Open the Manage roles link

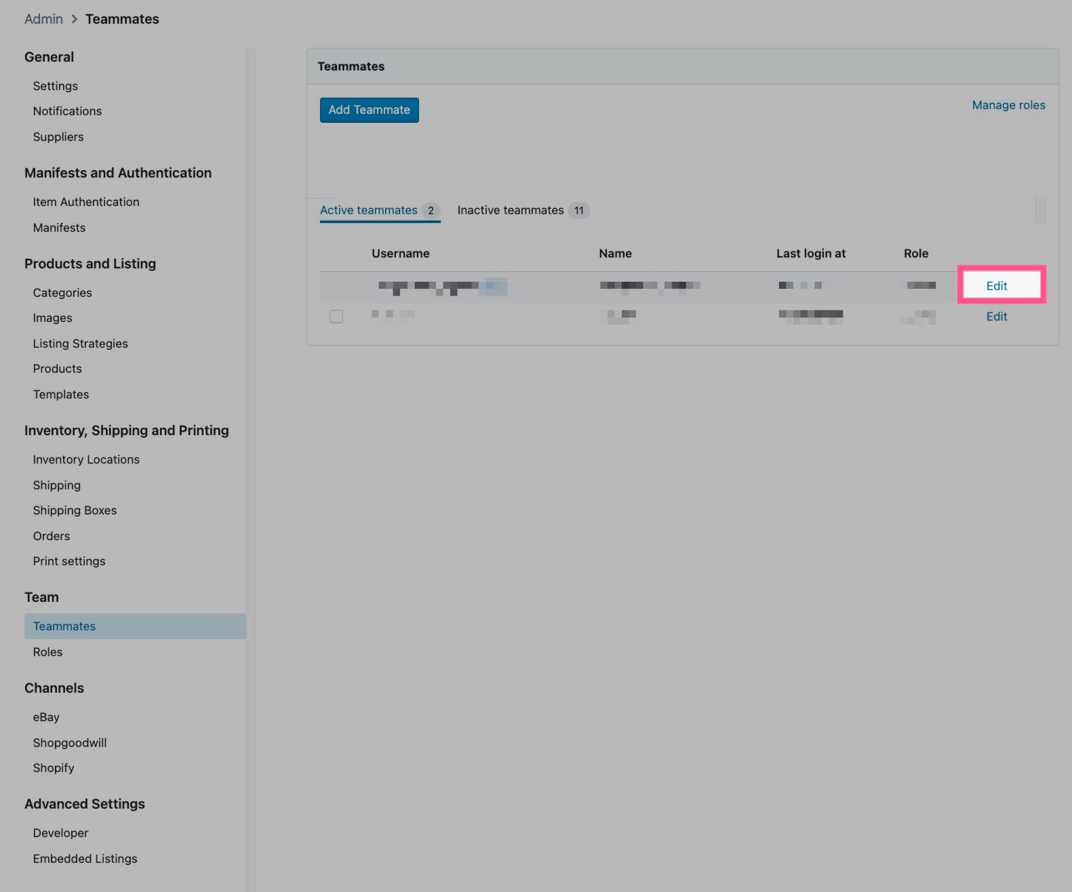(x=1008, y=105)
